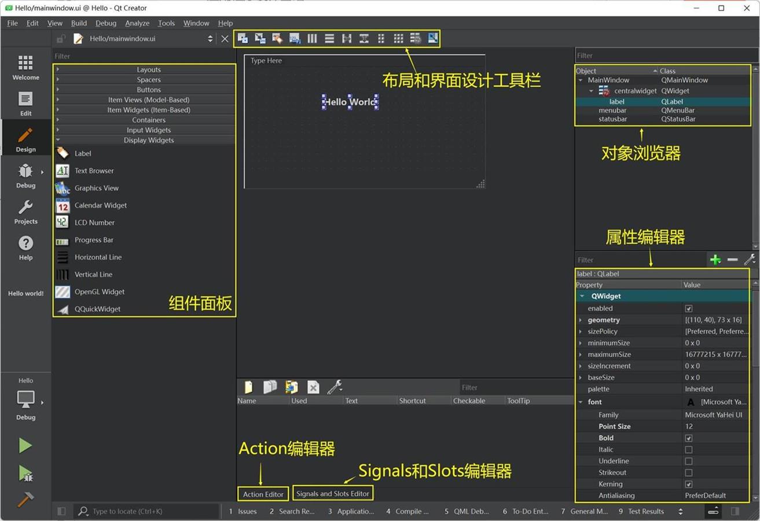This screenshot has width=760, height=521.
Task: Open the Test Results pane
Action: coord(641,511)
